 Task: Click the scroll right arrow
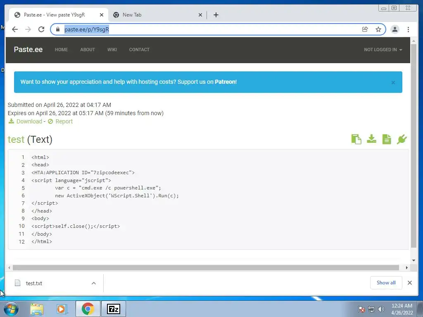407,267
